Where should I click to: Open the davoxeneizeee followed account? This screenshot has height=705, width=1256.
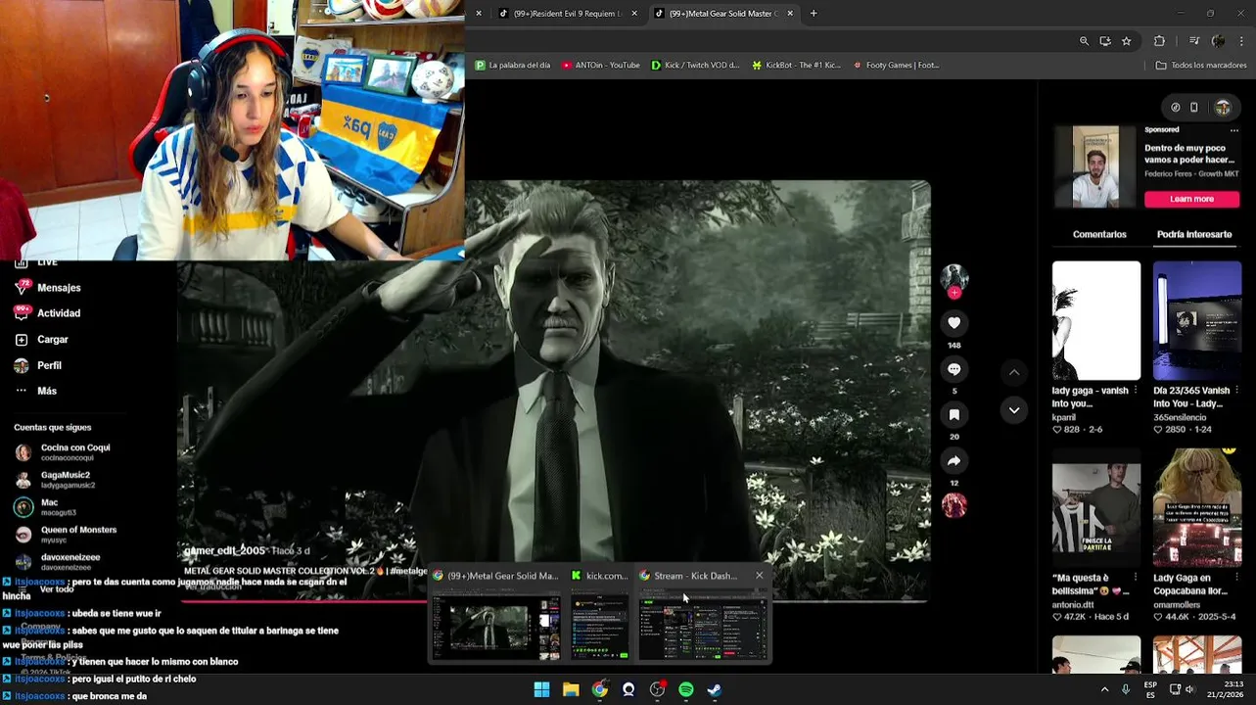58,562
